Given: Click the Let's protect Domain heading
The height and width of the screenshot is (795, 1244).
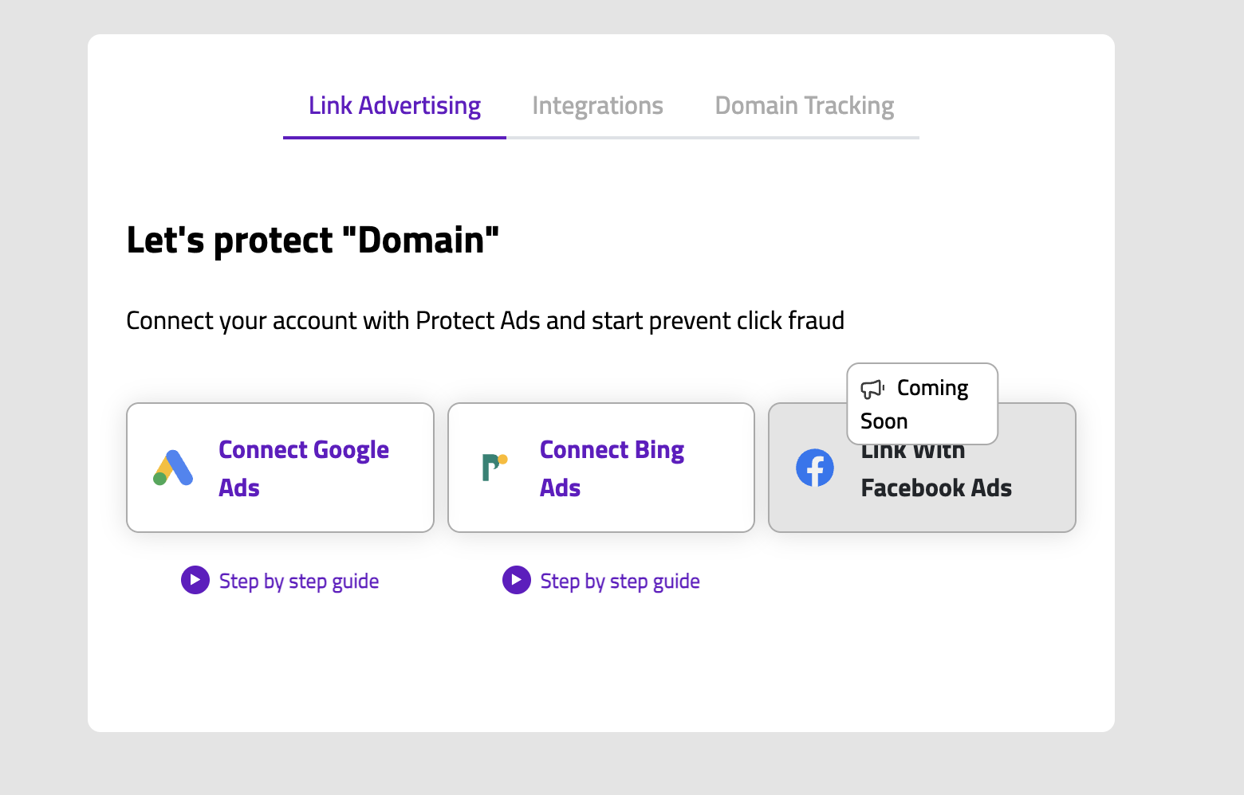Looking at the screenshot, I should click(x=313, y=239).
